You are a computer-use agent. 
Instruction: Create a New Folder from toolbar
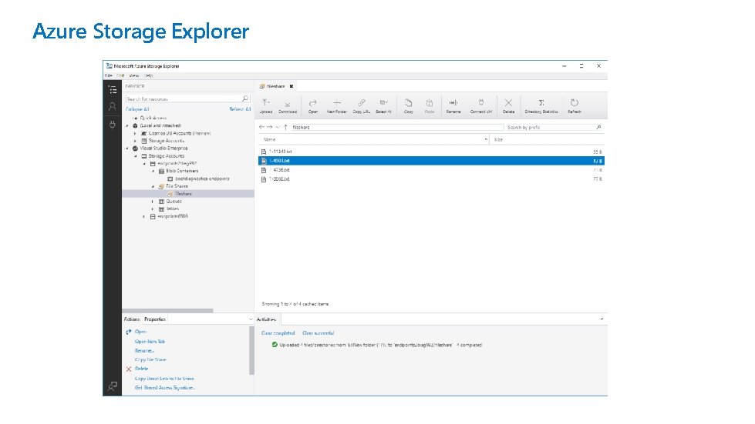click(336, 106)
